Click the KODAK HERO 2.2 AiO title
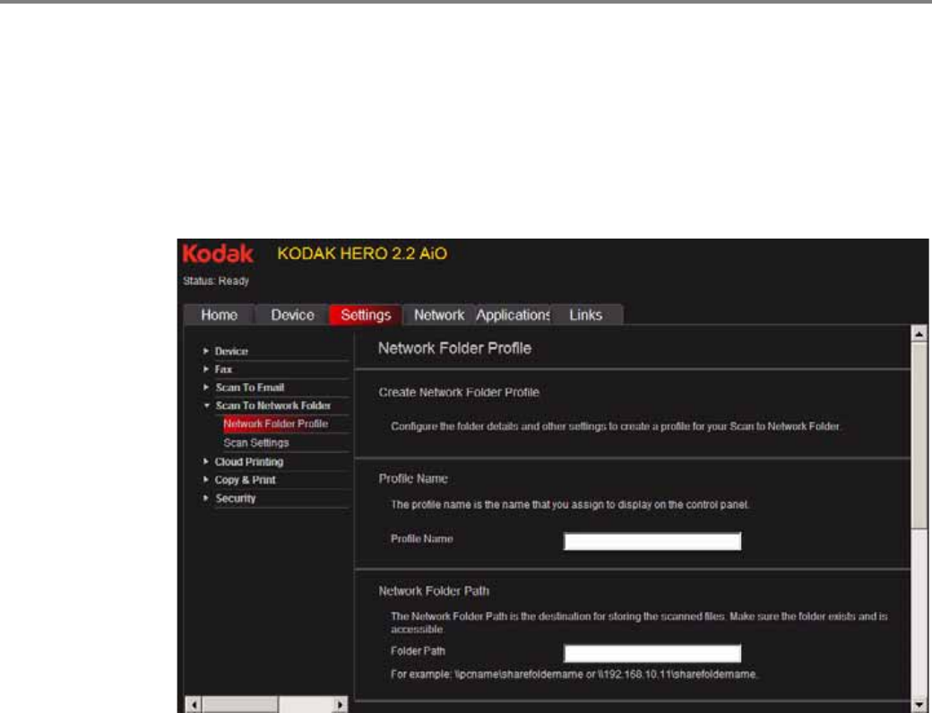The height and width of the screenshot is (713, 932). coord(362,254)
